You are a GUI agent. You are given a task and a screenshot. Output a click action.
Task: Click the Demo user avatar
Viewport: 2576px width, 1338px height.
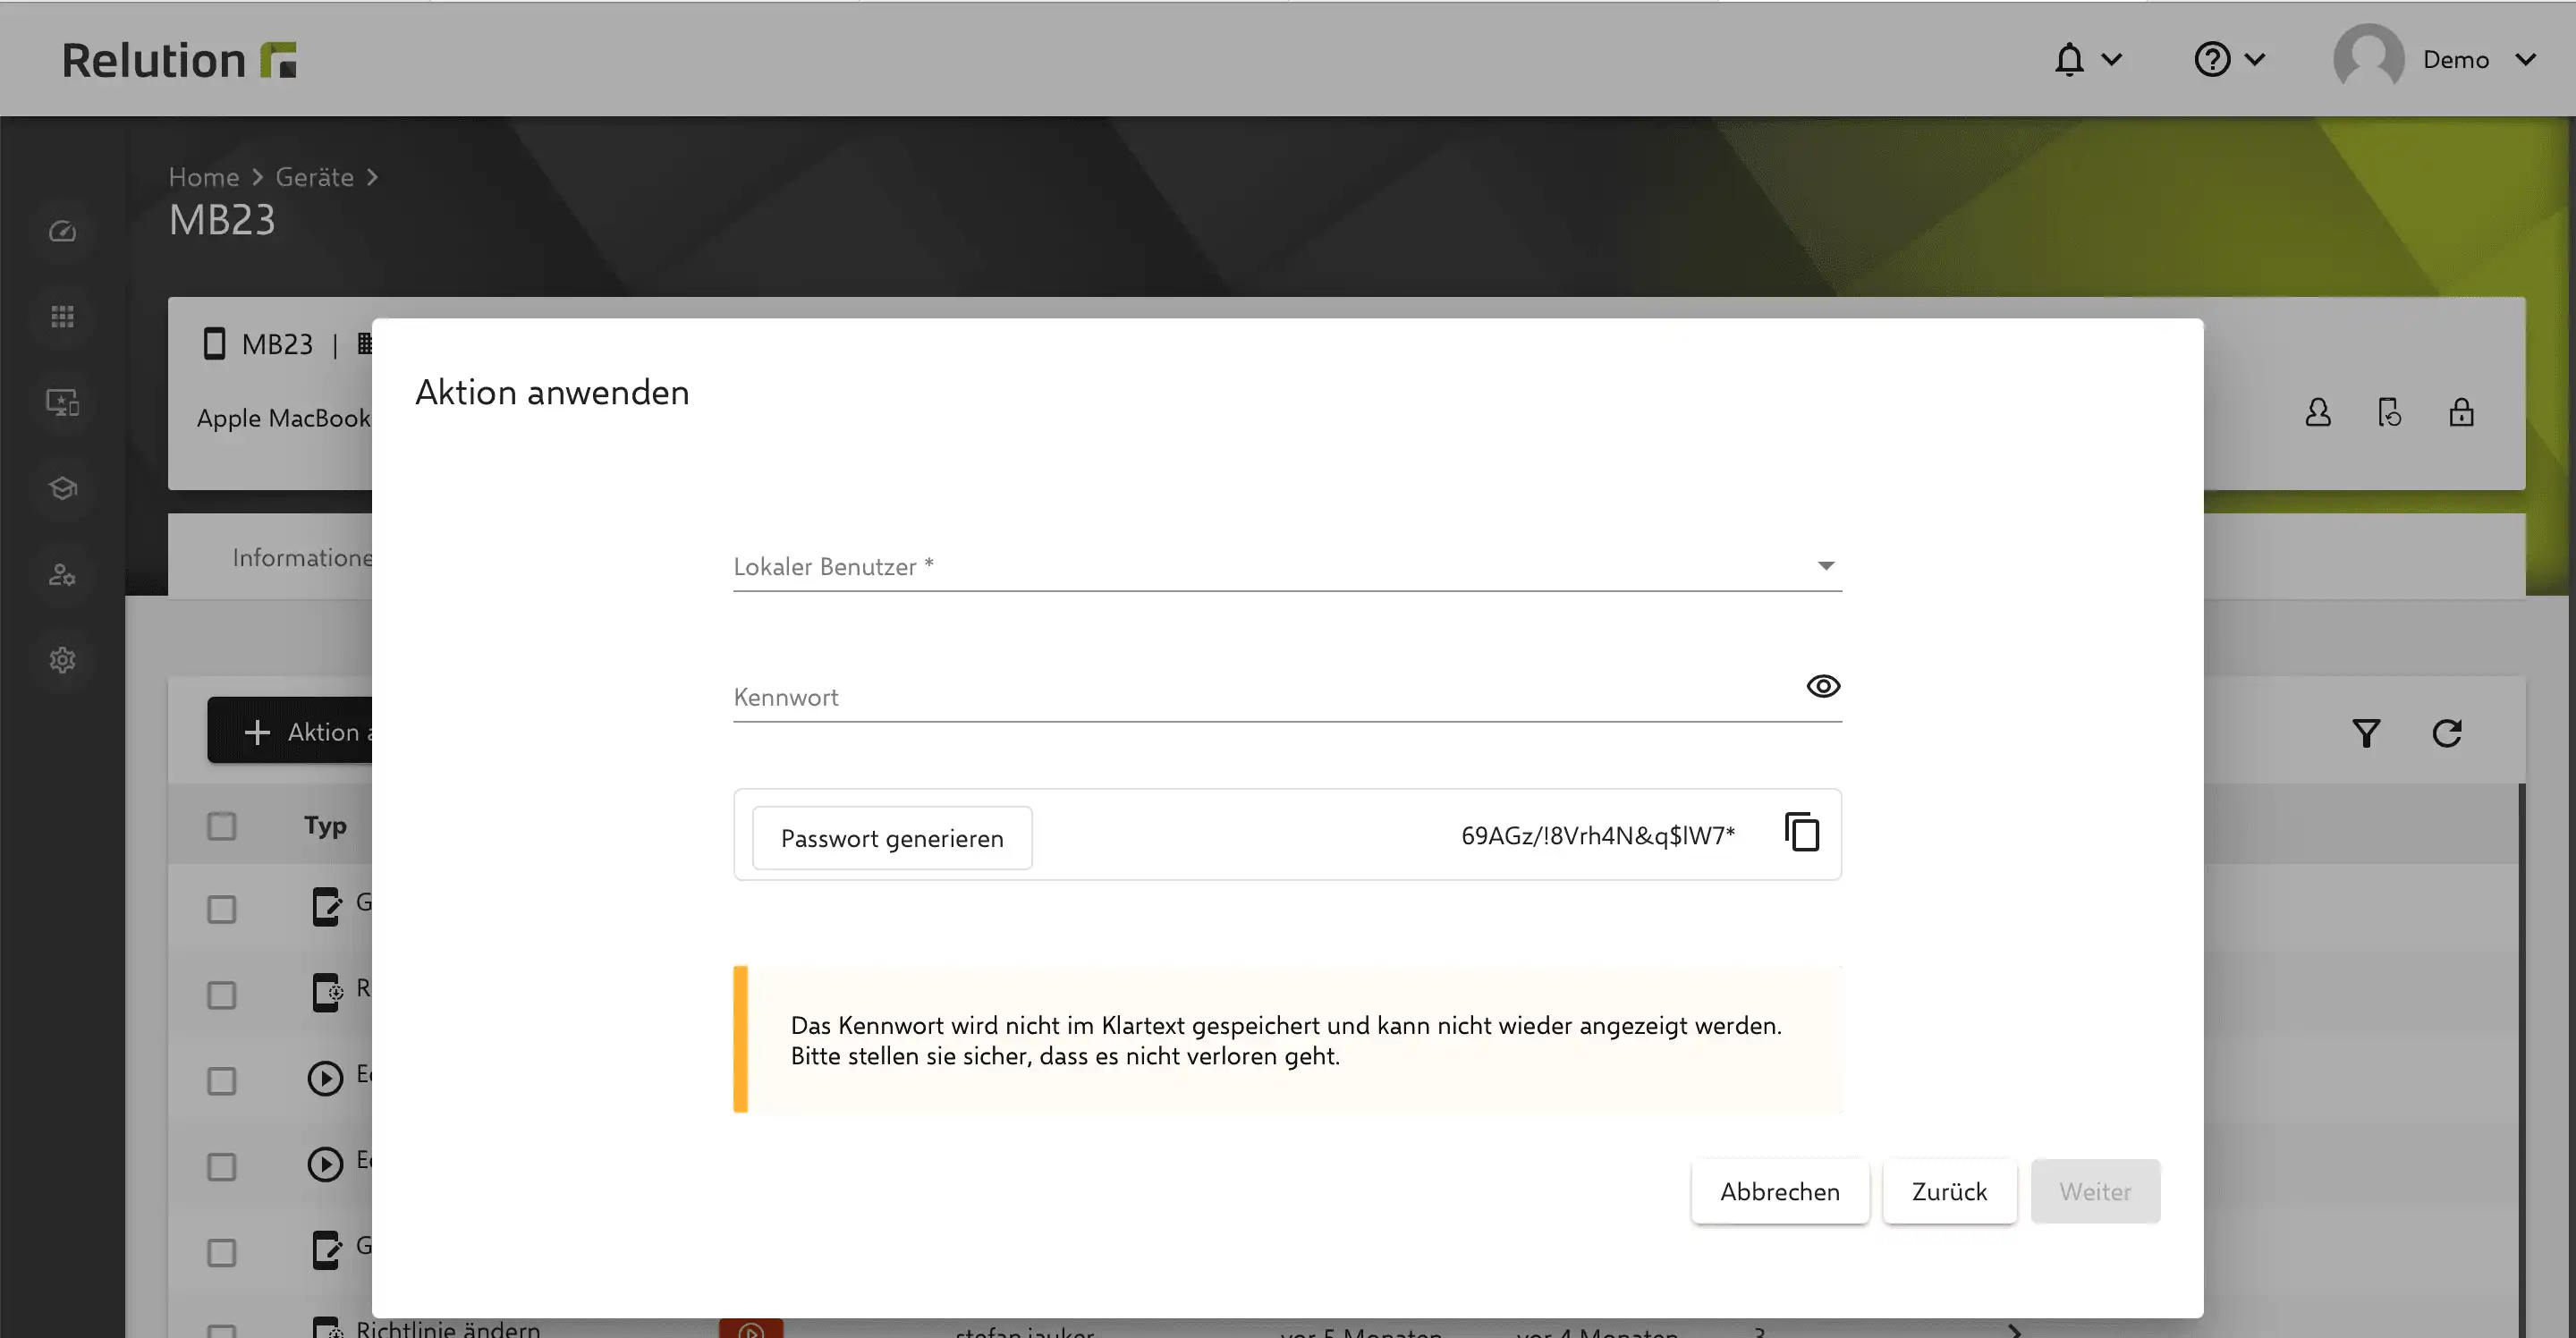pyautogui.click(x=2368, y=58)
